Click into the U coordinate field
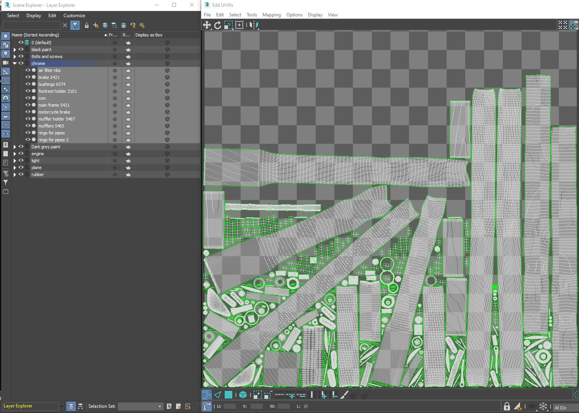This screenshot has height=413, width=579. [x=229, y=406]
